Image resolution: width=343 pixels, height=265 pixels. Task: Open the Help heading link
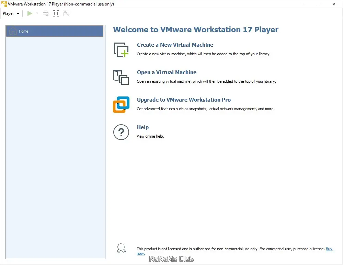pos(143,127)
